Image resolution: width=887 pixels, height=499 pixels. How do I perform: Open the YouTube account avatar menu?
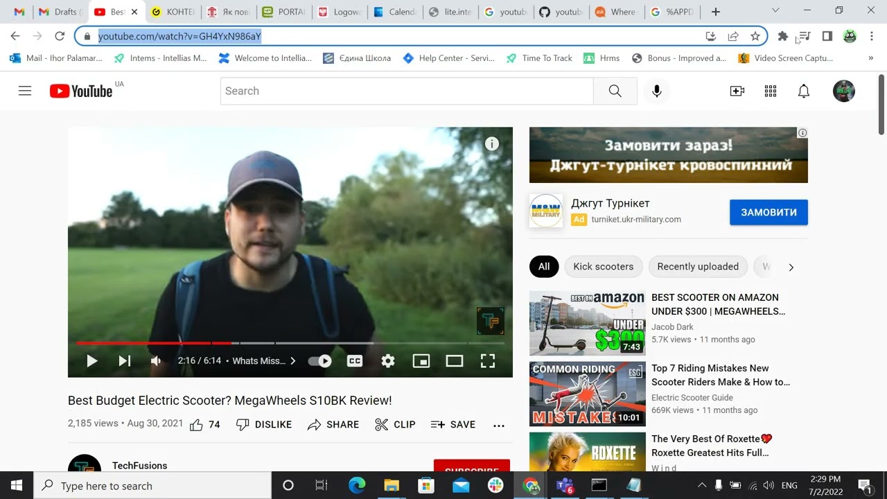(844, 91)
